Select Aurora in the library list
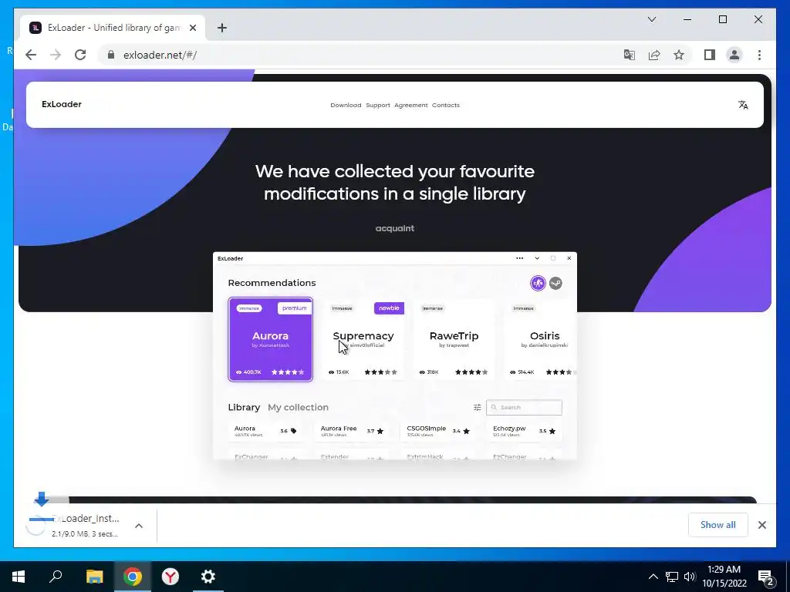 click(x=265, y=431)
